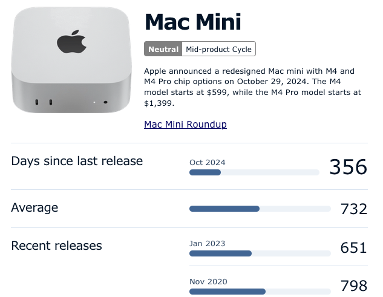Click the Average row label
383x297 pixels.
[34, 207]
